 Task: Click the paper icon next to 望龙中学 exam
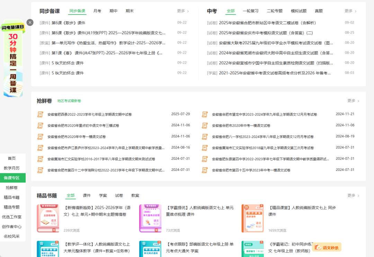coord(204,114)
